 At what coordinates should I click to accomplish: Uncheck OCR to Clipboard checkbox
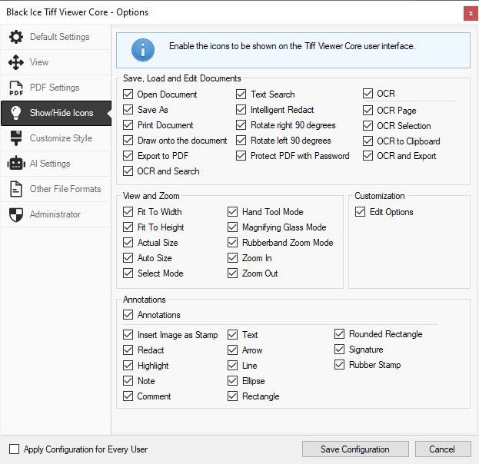(x=368, y=141)
